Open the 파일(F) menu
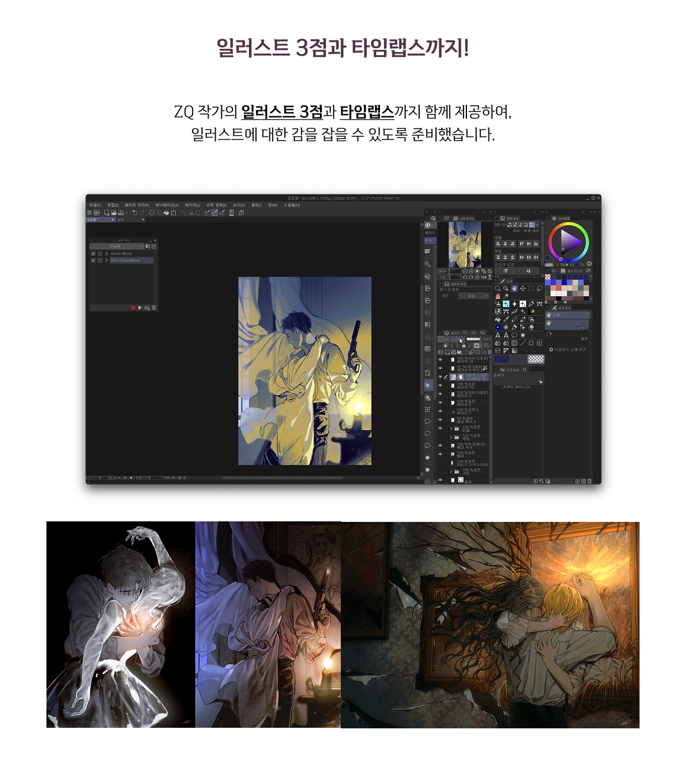Screen dimensions: 686x761 (x=95, y=205)
